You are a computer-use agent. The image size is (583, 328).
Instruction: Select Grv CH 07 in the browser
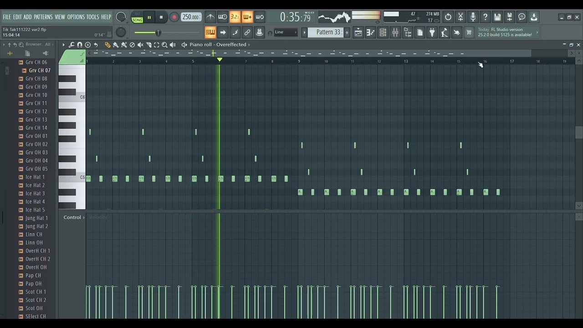tap(40, 71)
